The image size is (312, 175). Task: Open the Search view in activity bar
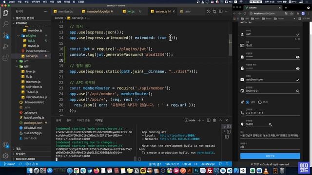5,24
